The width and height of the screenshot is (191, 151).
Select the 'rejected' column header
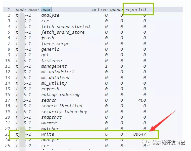[x=136, y=9]
